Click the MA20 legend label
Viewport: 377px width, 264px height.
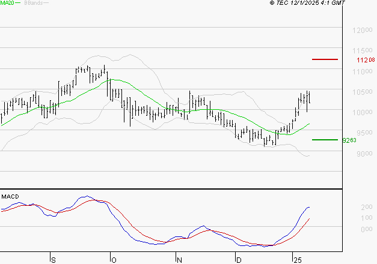click(x=7, y=3)
